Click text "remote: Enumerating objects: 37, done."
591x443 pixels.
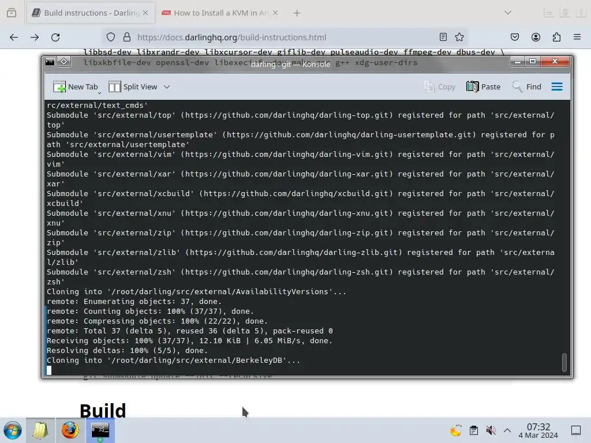click(x=134, y=301)
